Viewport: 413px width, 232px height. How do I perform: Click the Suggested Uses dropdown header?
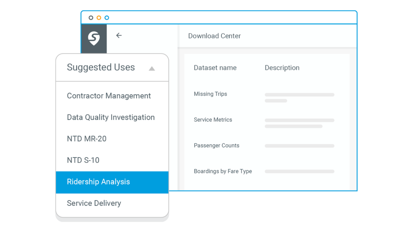tap(112, 68)
